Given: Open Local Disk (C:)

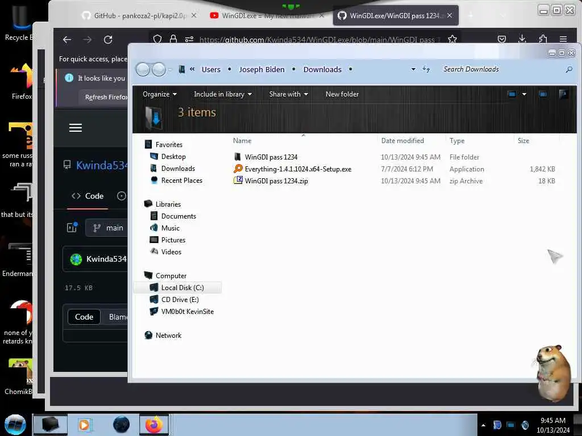Looking at the screenshot, I should [x=177, y=288].
